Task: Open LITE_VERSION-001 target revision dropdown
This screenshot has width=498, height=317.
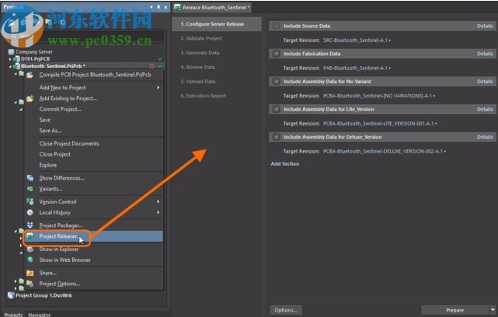Action: pos(436,124)
